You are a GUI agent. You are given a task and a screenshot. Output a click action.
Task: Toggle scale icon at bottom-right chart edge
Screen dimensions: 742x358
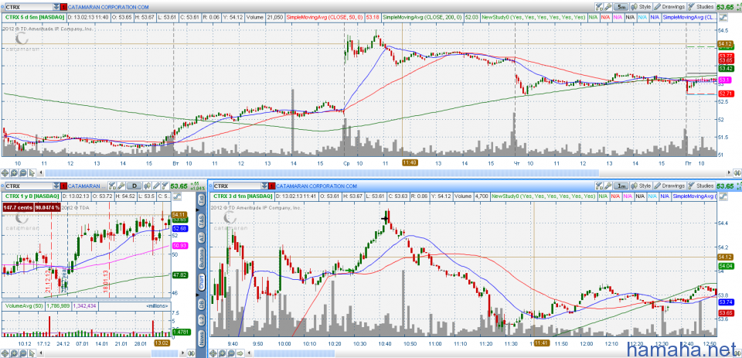click(723, 196)
